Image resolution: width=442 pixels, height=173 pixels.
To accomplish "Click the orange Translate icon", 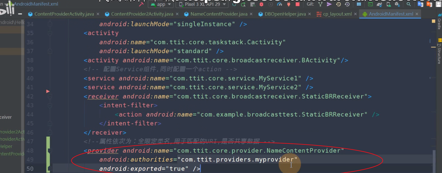I will tap(429, 4).
